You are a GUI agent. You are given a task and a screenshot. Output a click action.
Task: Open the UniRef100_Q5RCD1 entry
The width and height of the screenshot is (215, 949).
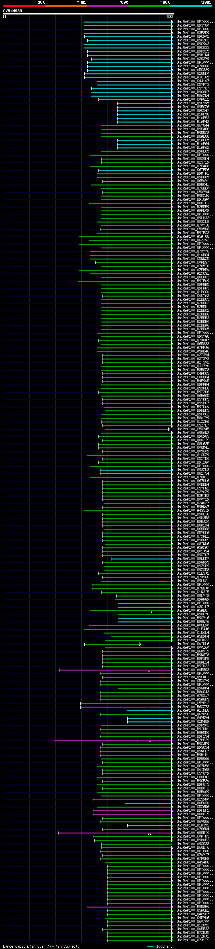[x=193, y=910]
